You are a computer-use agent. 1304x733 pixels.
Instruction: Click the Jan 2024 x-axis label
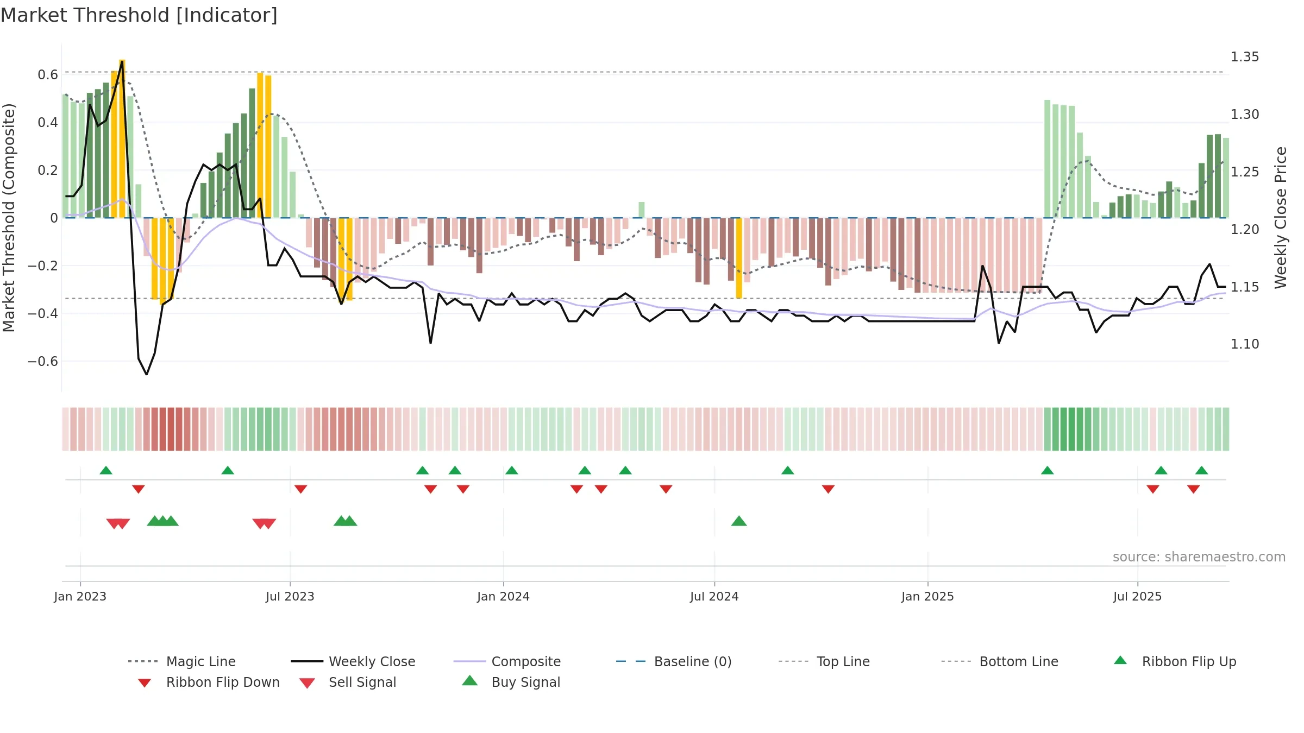coord(504,596)
